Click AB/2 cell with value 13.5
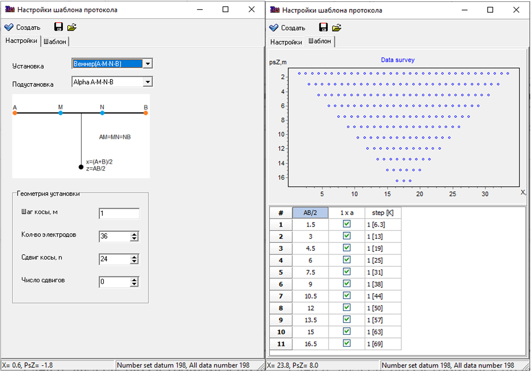This screenshot has height=371, width=531. [x=310, y=320]
